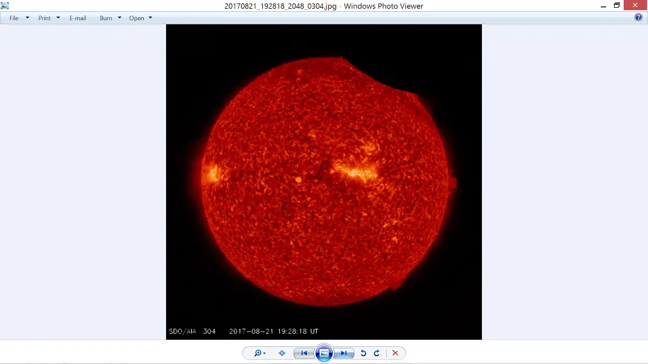Click the blue Help question mark icon
648x364 pixels.
click(x=638, y=17)
